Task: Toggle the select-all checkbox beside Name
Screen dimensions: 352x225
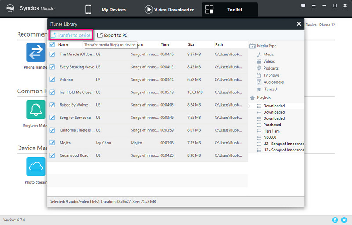Action: click(x=52, y=44)
